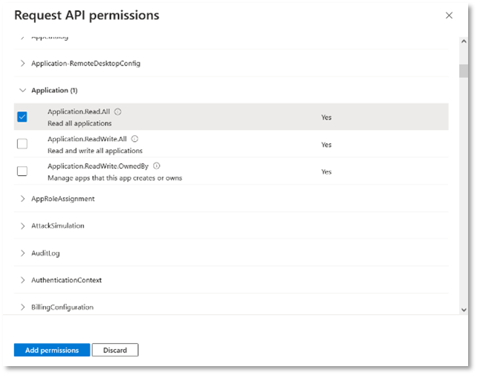The height and width of the screenshot is (375, 477).
Task: Expand the AttackSimulation permissions group
Action: (22, 226)
